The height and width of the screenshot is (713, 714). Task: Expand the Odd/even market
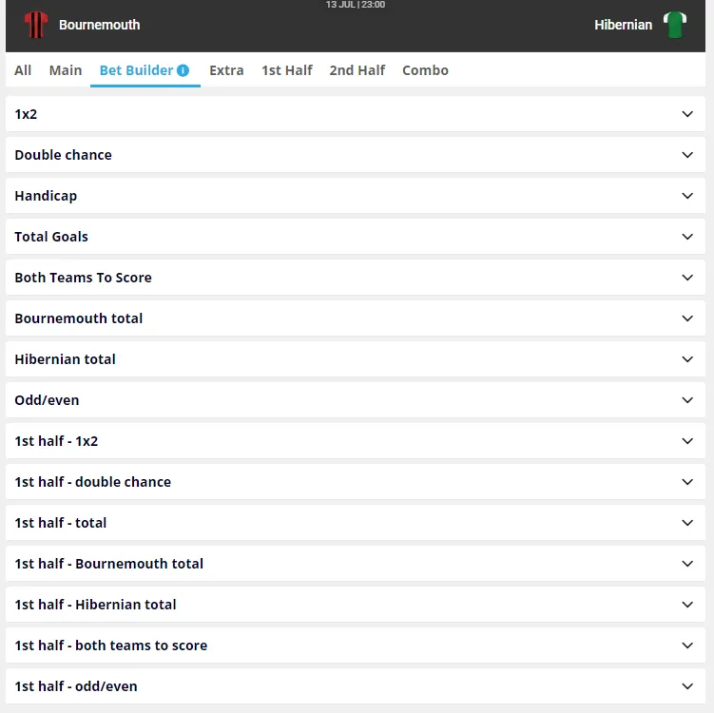[x=688, y=400]
